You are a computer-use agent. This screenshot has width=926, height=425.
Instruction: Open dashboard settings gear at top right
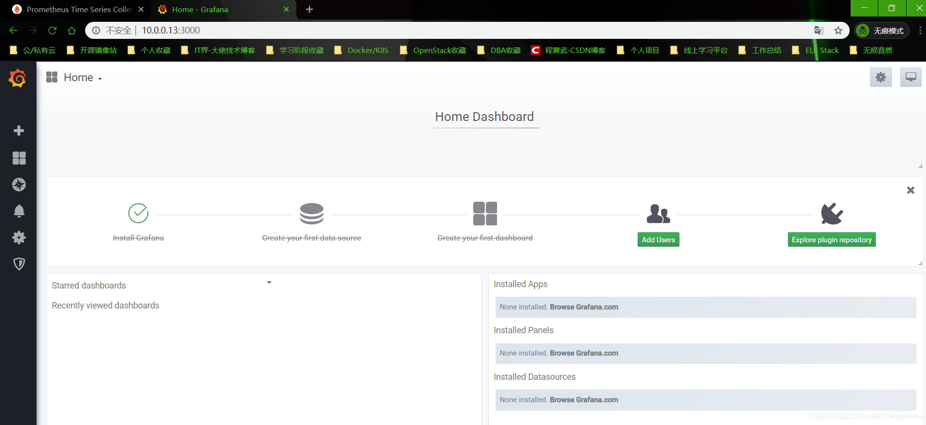881,77
